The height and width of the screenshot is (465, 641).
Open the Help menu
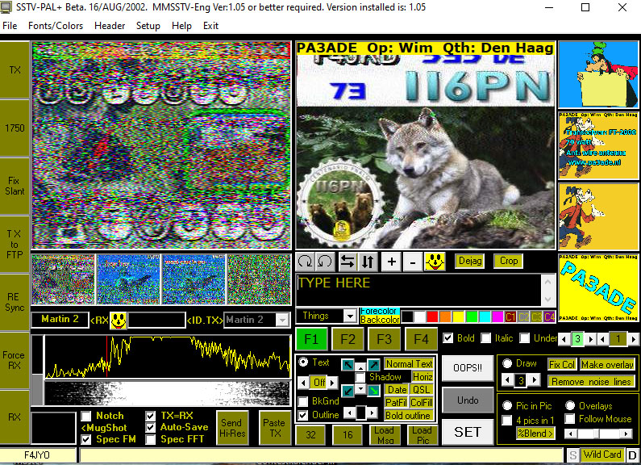181,26
